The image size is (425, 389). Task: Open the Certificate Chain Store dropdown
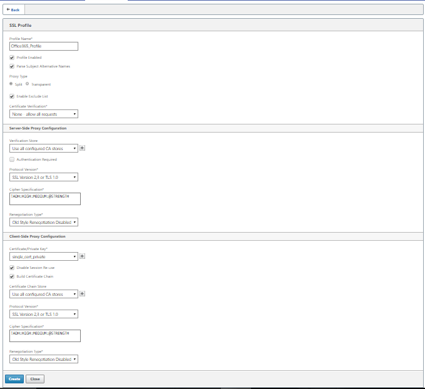(x=44, y=294)
